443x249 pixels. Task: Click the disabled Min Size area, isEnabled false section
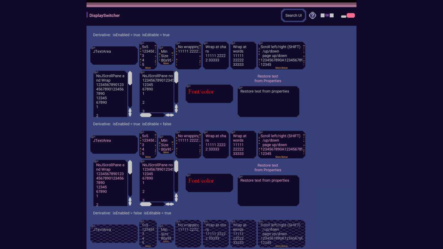pos(166,234)
